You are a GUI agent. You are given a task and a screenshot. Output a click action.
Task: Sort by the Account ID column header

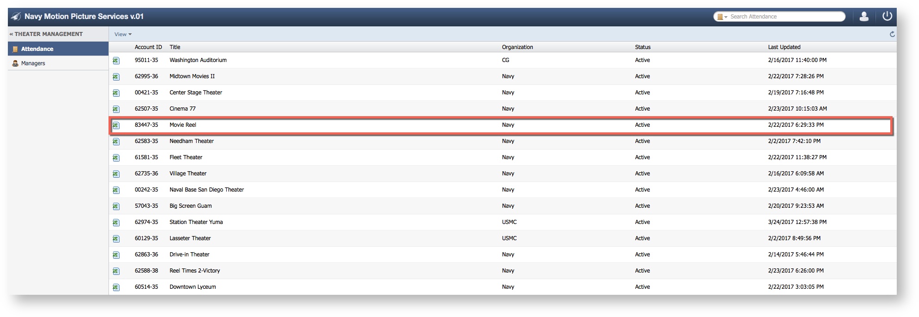pyautogui.click(x=148, y=47)
